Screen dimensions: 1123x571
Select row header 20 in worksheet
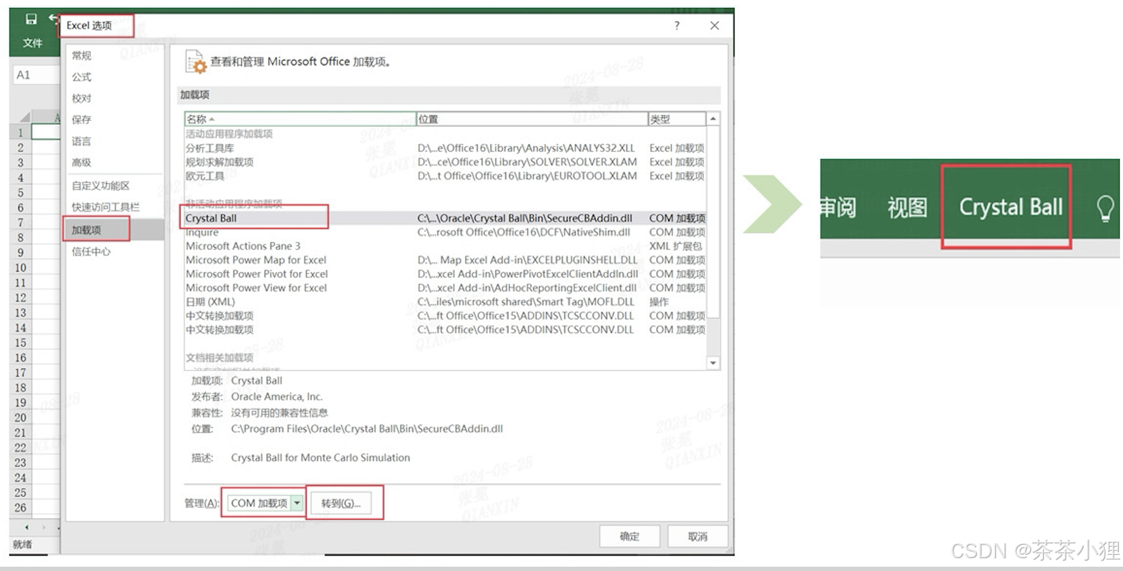pos(20,418)
